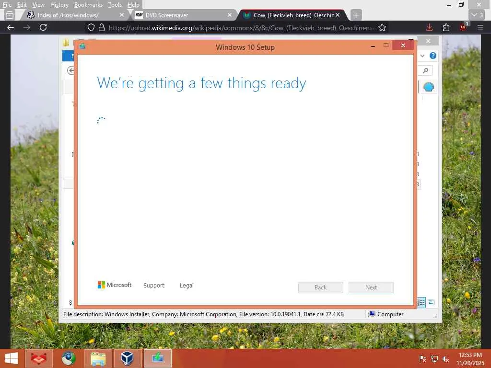Open the list all tabs dropdown
This screenshot has height=368, width=491.
pos(477,15)
